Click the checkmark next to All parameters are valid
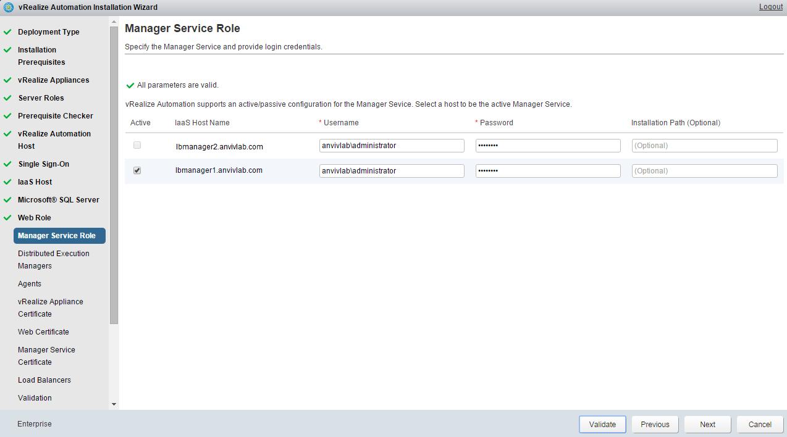This screenshot has width=787, height=437. pyautogui.click(x=130, y=85)
